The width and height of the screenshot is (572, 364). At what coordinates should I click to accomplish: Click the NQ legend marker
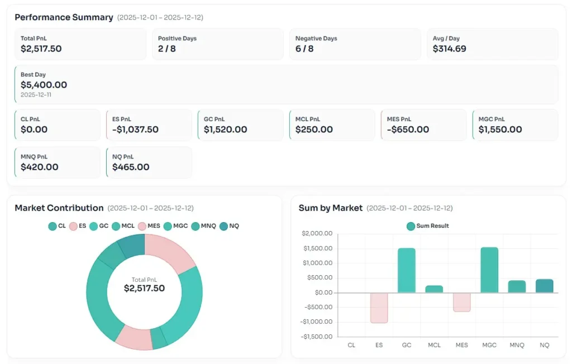tap(223, 226)
